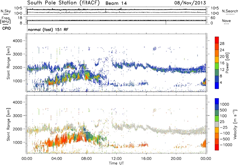The width and height of the screenshot is (238, 165).
Task: Click the '18' tick on the frequency axis
Action: point(20,18)
